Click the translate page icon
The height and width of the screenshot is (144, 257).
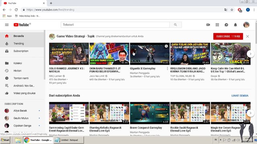(226, 10)
